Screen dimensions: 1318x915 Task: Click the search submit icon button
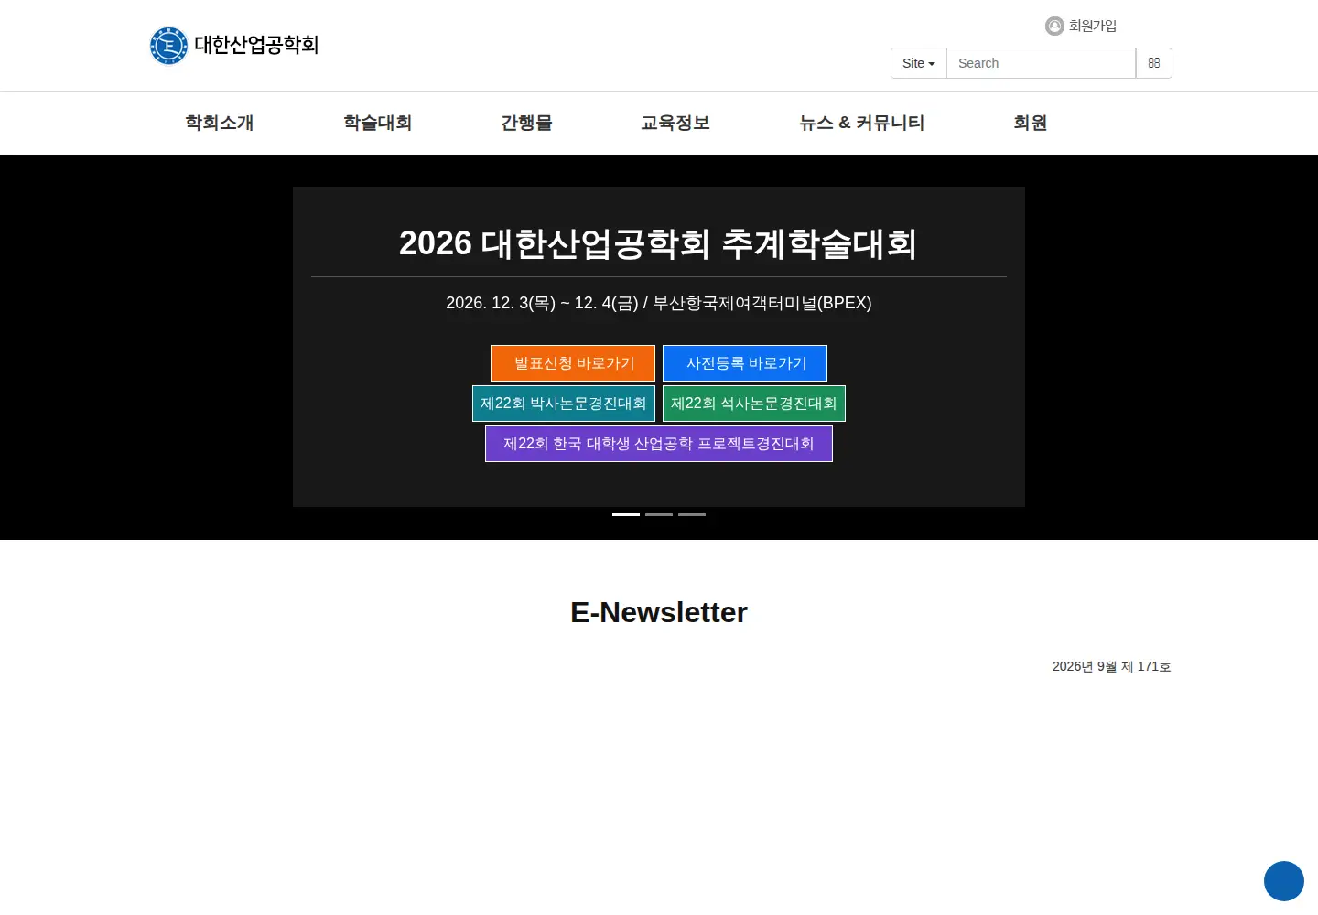[1154, 63]
